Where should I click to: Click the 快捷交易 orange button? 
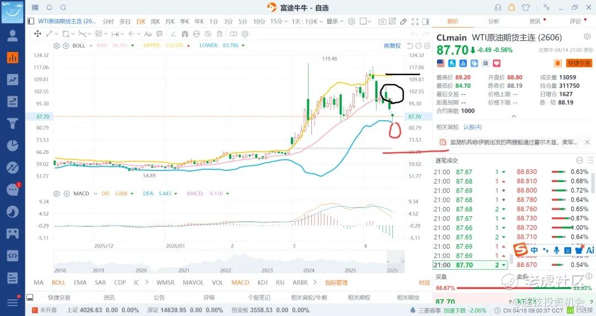click(578, 63)
